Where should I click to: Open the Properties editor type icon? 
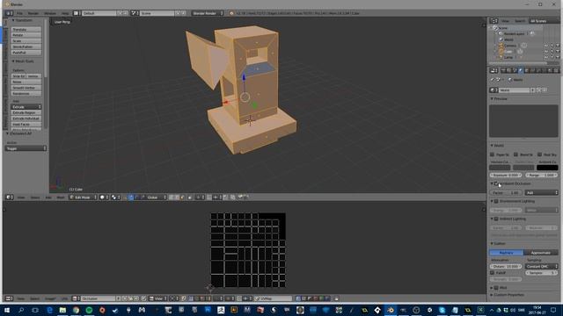click(x=494, y=70)
